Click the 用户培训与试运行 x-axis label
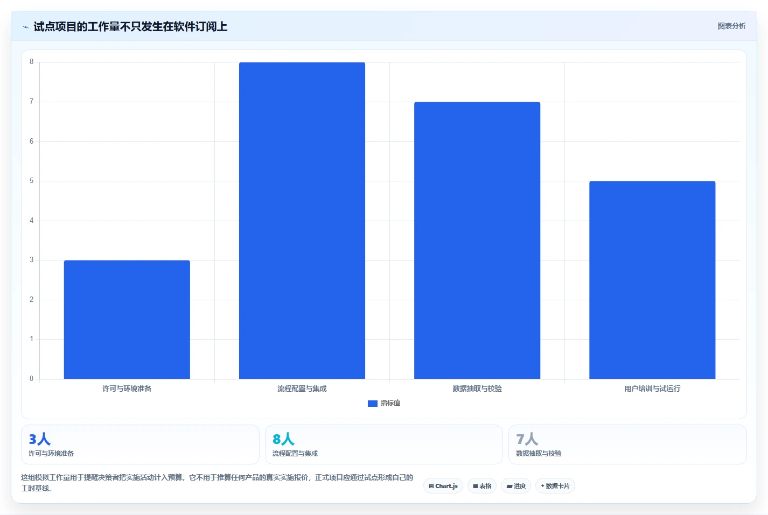The image size is (768, 515). click(652, 389)
